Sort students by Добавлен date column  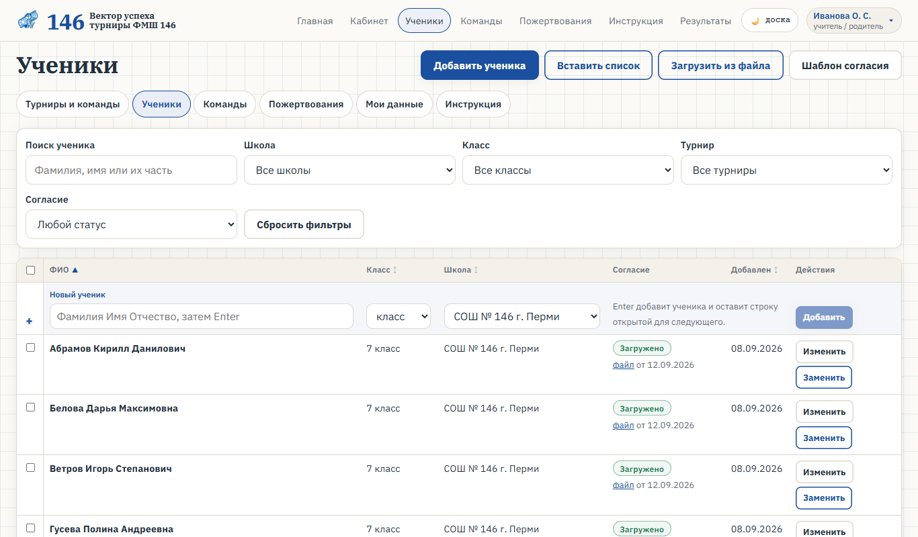coord(755,270)
